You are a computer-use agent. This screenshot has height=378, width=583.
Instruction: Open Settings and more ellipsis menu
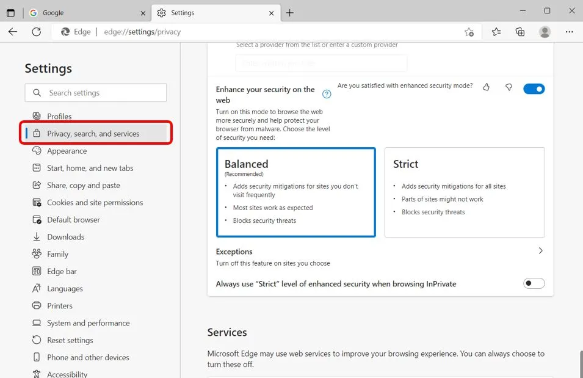569,32
